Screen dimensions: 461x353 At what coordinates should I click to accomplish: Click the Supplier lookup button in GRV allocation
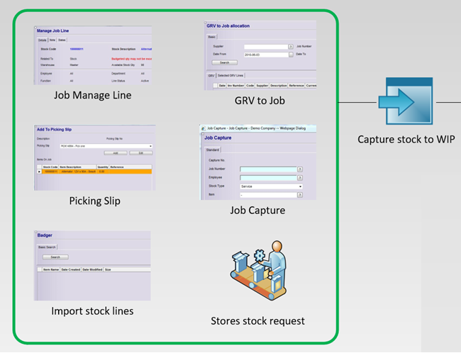coord(291,47)
